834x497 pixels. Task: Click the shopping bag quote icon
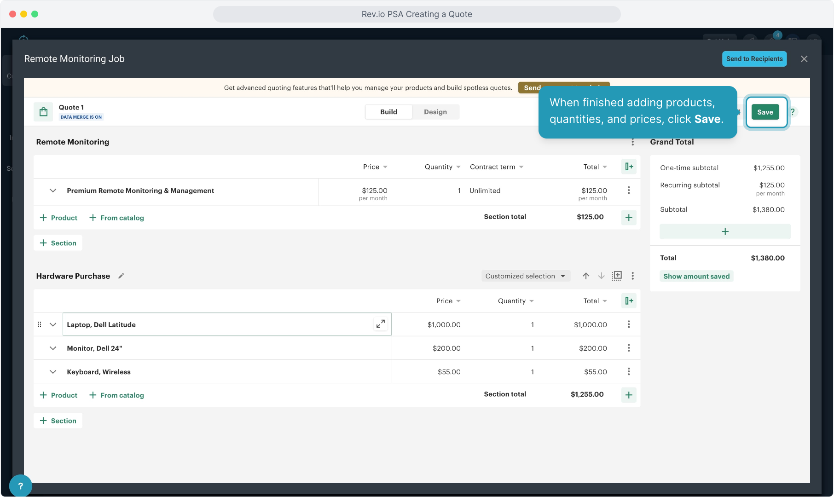pos(43,112)
